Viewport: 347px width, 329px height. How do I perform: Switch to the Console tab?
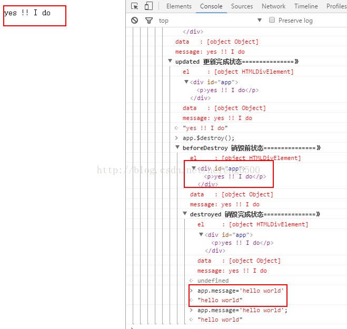tap(211, 6)
